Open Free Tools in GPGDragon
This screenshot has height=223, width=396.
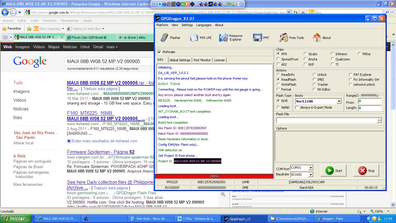tap(291, 38)
